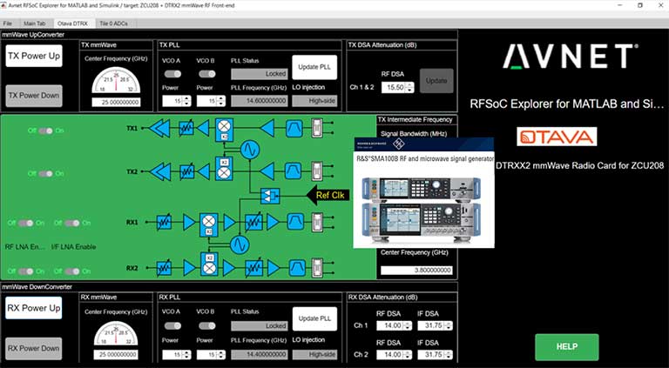Switch to the Main Tab
This screenshot has height=368, width=669.
(x=36, y=20)
